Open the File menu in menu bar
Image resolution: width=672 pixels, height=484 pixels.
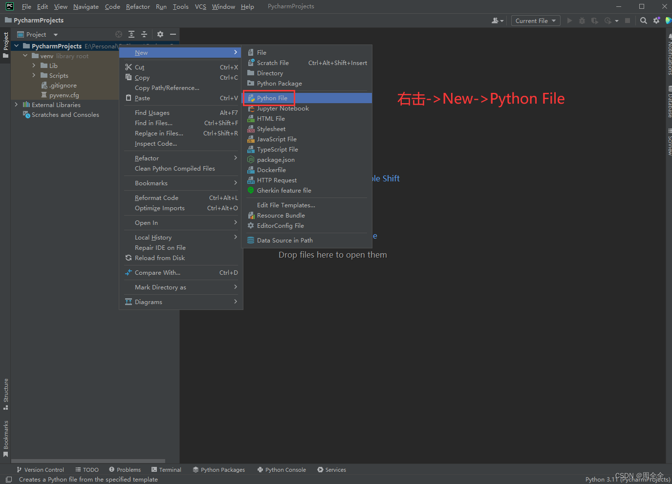pyautogui.click(x=26, y=7)
